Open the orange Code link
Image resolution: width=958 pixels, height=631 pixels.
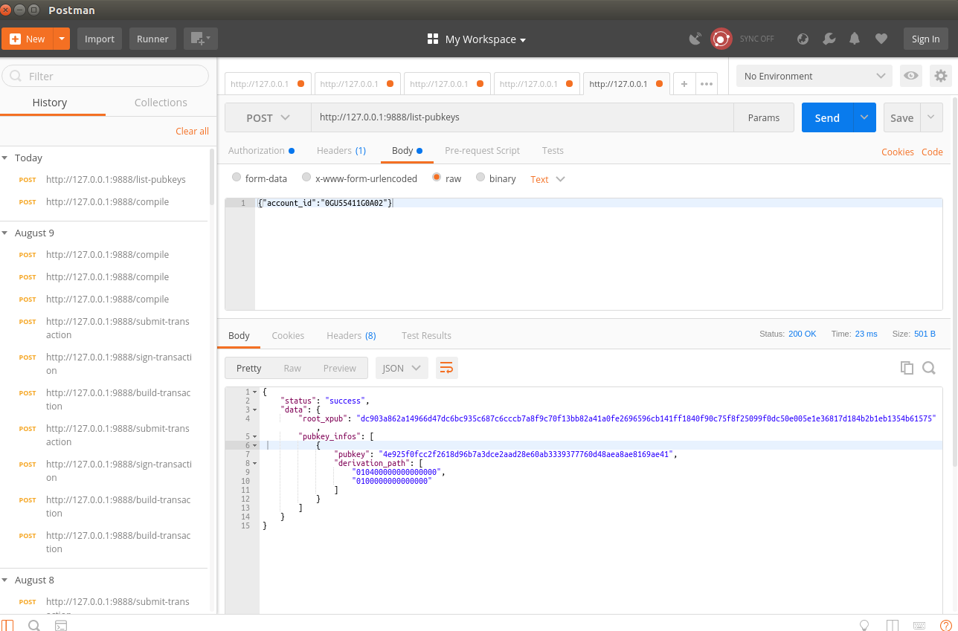(932, 152)
